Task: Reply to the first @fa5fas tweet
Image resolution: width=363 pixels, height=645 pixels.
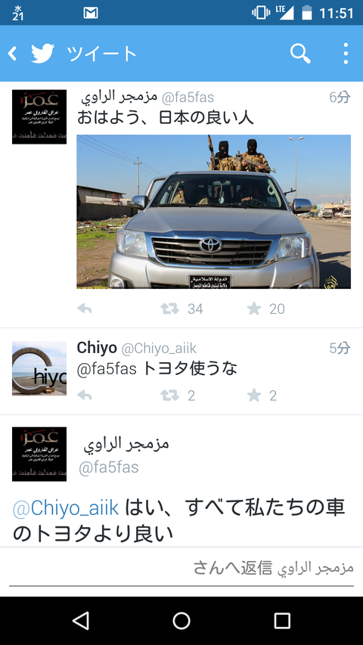Action: click(x=85, y=309)
